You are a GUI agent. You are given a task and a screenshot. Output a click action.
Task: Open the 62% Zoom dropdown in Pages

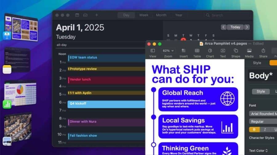point(168,51)
